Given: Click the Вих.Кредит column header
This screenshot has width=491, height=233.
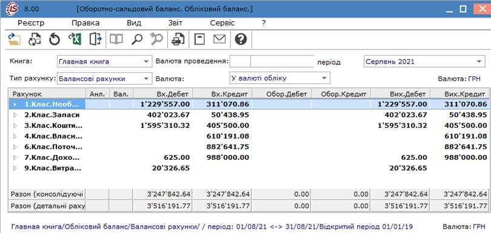Looking at the screenshot, I should point(459,94).
